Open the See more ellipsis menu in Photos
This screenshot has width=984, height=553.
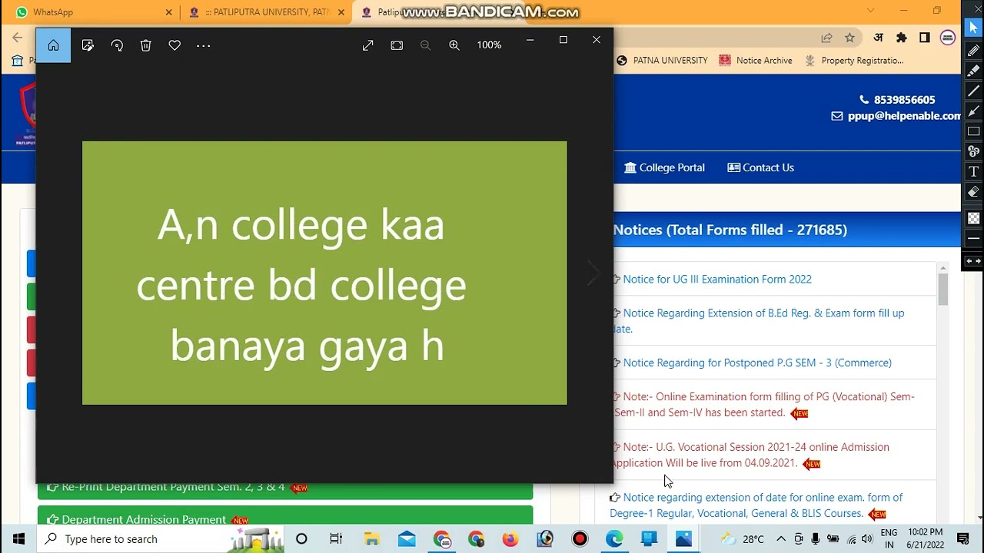pos(203,45)
